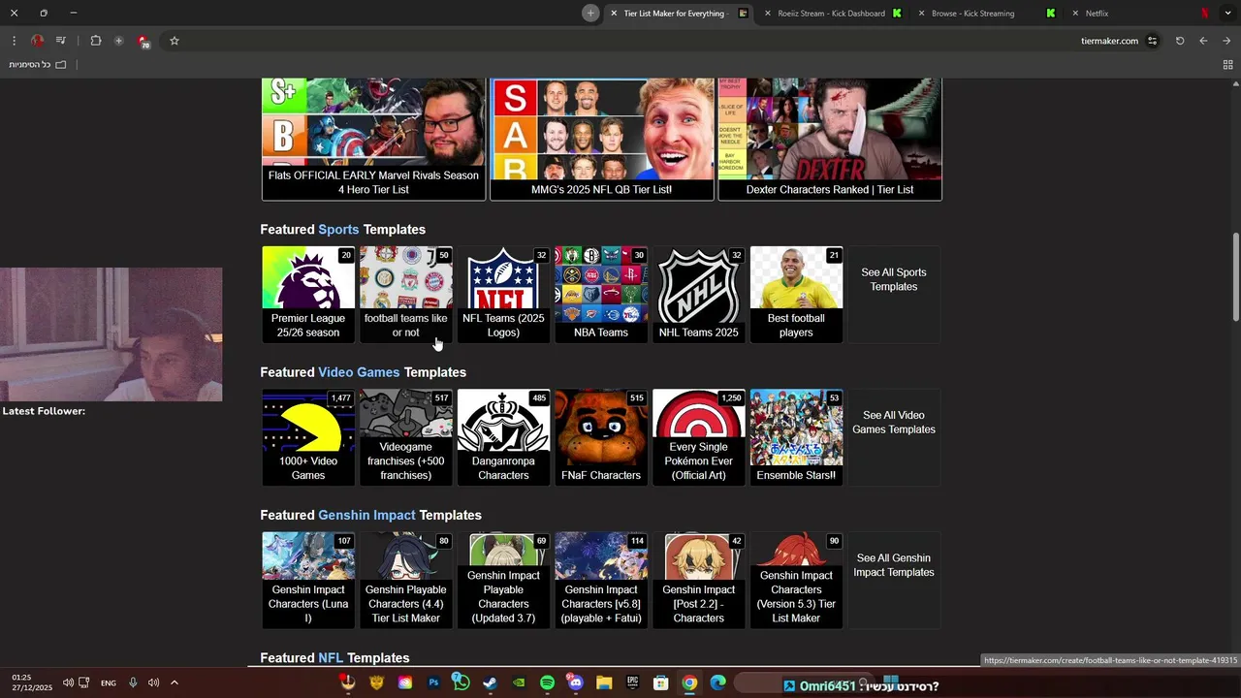Open Adobe Creative Cloud in taskbar
Viewport: 1241px width, 698px height.
(404, 682)
